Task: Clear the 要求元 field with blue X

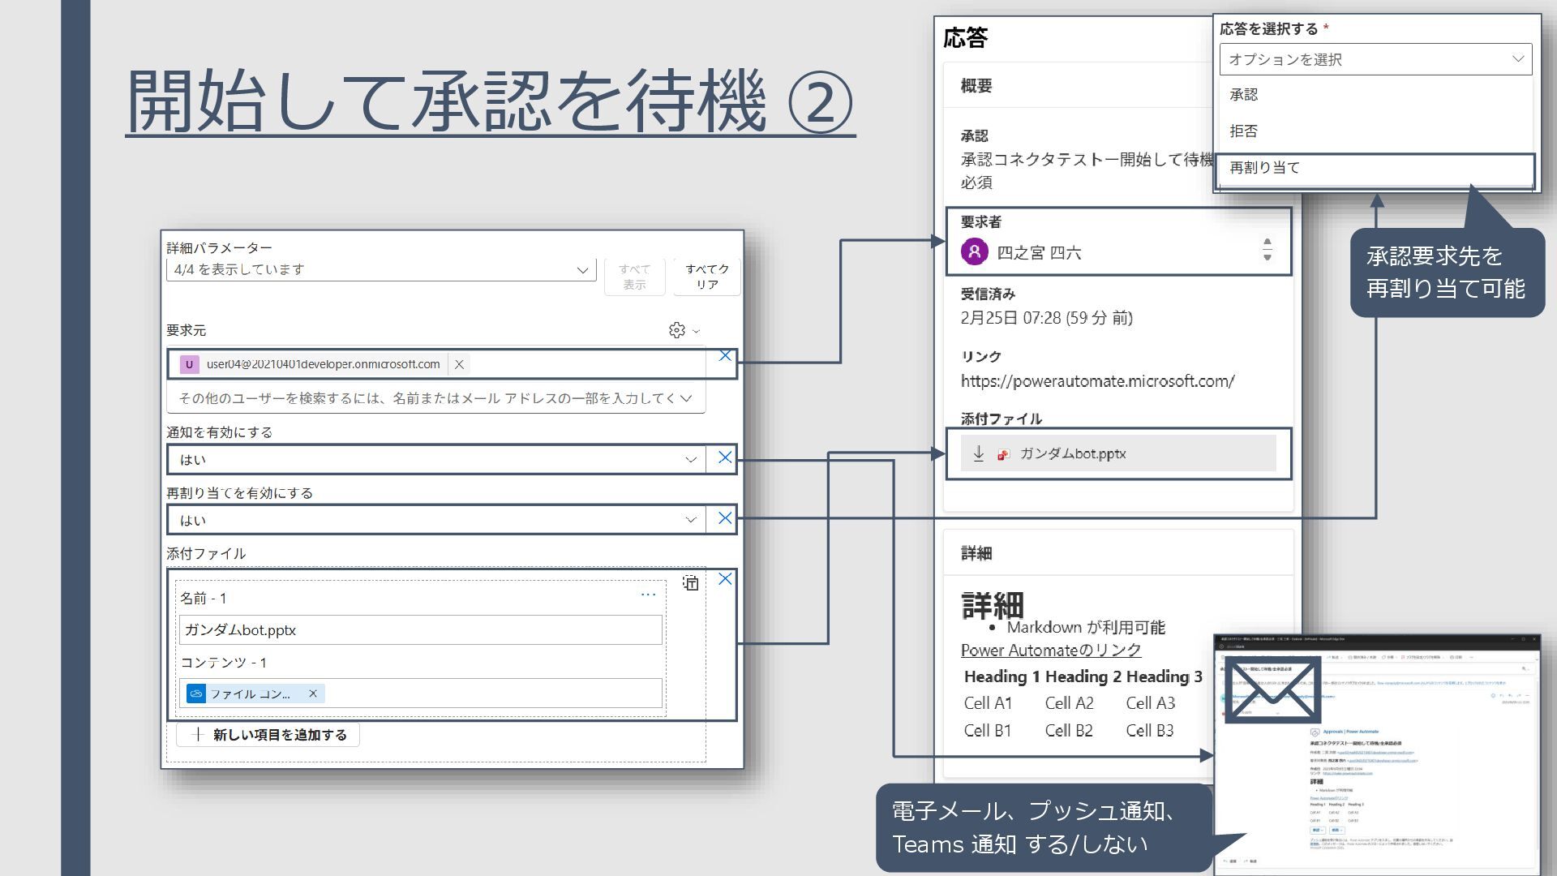Action: coord(725,356)
